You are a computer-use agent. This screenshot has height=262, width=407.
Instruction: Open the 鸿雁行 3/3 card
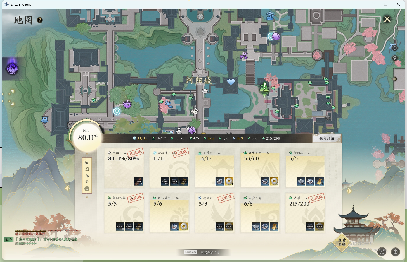coord(215,213)
